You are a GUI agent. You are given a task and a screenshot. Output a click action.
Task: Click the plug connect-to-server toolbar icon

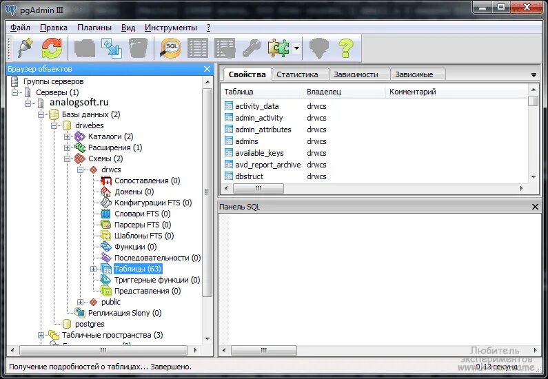26,48
